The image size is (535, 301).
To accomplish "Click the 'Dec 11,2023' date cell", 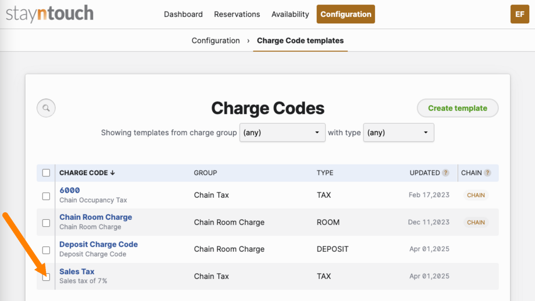I will click(x=429, y=222).
